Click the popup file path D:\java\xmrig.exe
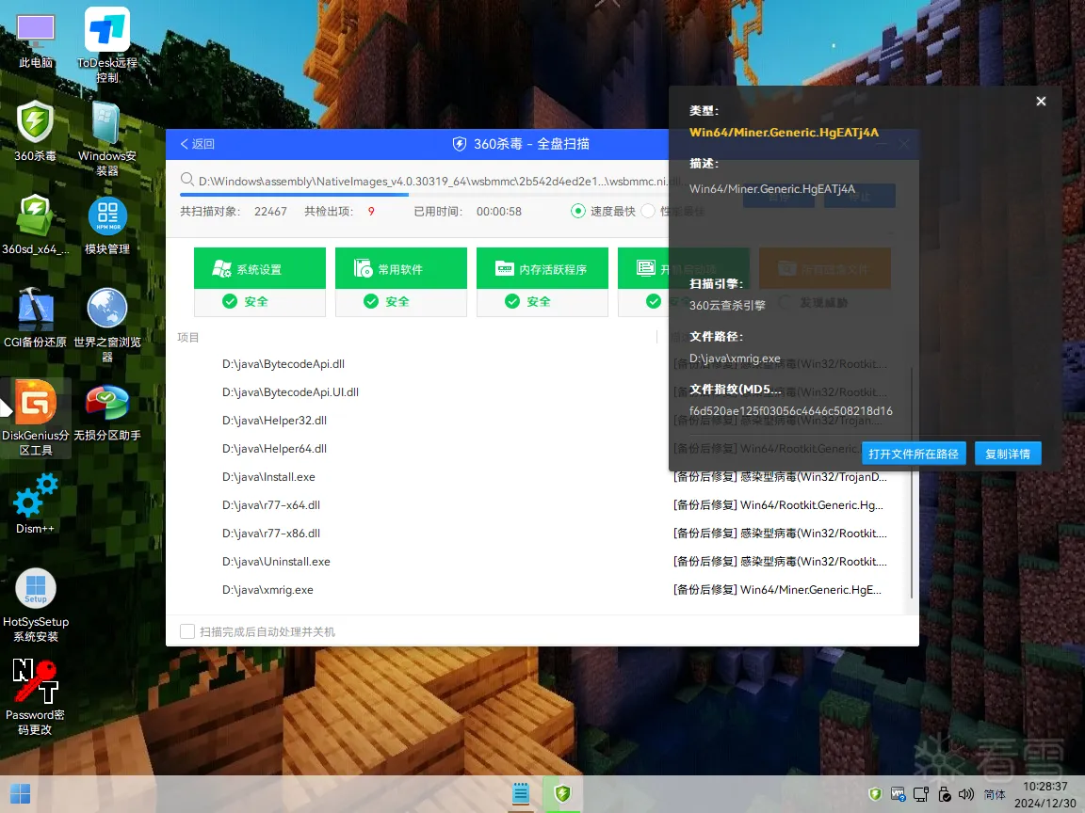The width and height of the screenshot is (1085, 813). 735,359
